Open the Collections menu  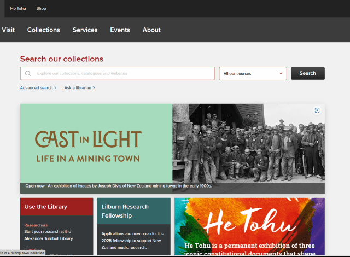point(44,30)
